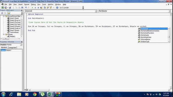Image resolution: width=173 pixels, height=97 pixels.
Task: Click the Reset stop icon
Action: click(38, 8)
